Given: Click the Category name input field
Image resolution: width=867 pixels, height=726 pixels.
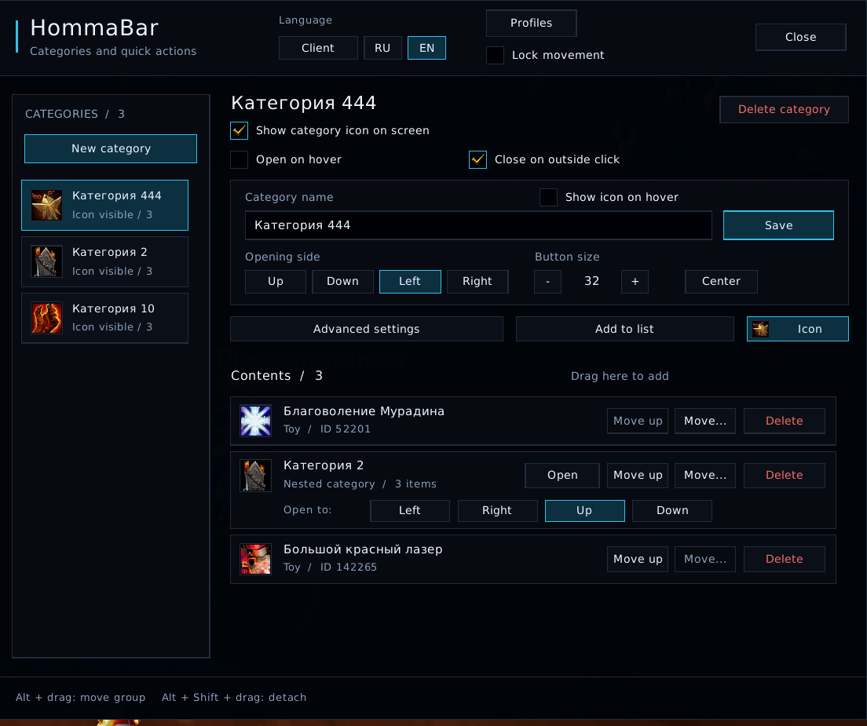Looking at the screenshot, I should point(478,225).
